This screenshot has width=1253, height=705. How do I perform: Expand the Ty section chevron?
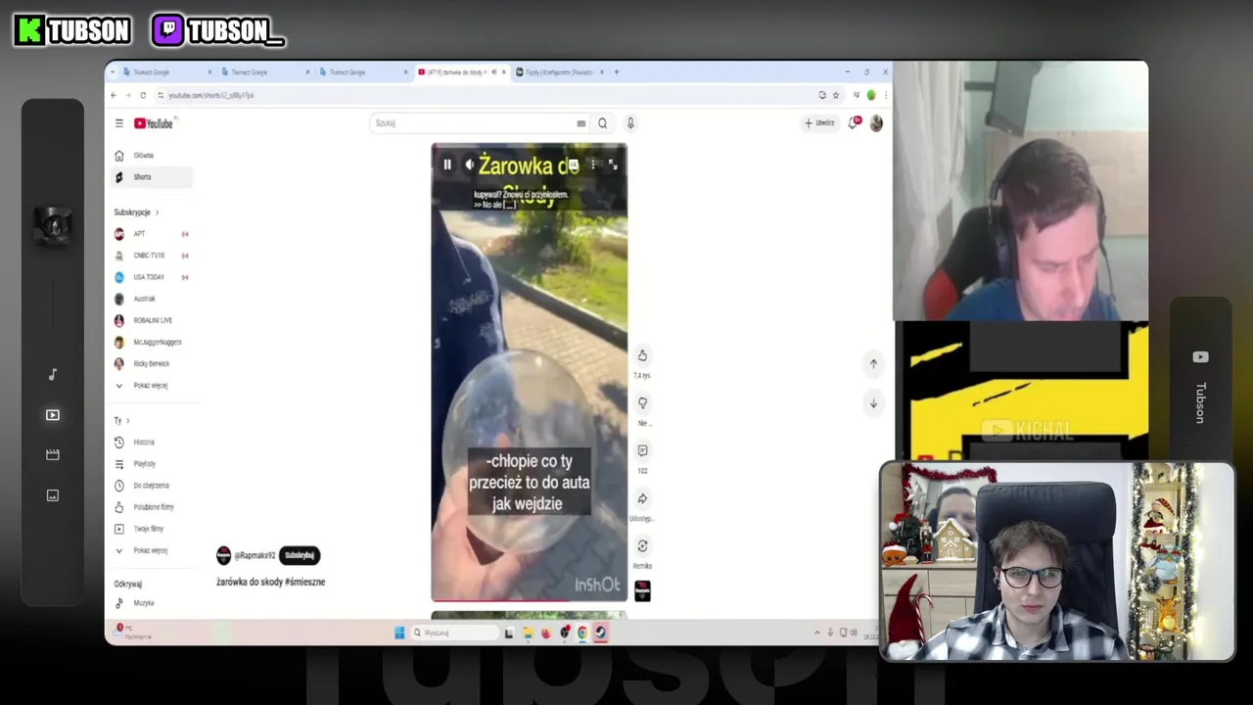(x=127, y=421)
